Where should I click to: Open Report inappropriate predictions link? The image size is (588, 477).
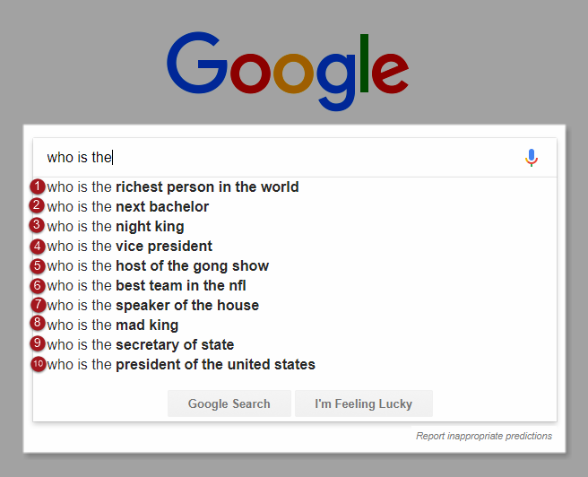(483, 437)
